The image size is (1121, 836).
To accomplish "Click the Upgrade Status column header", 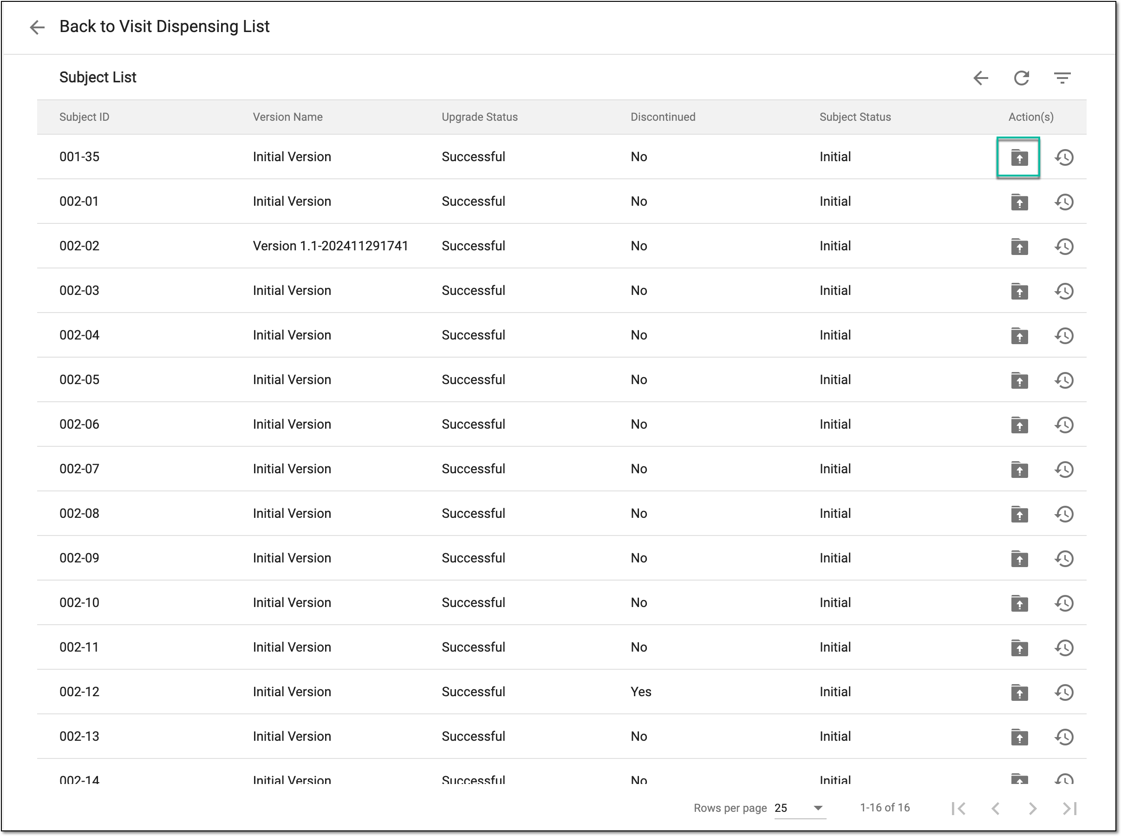I will tap(479, 117).
